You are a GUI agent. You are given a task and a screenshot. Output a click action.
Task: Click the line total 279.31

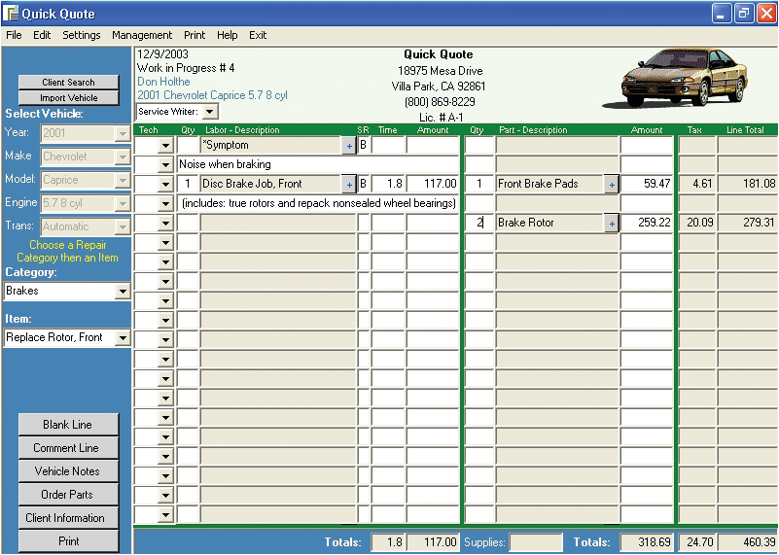(x=747, y=224)
